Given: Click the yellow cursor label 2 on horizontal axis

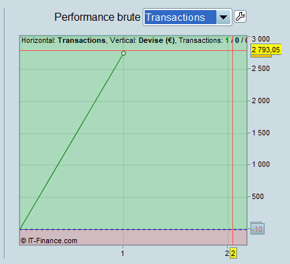Looking at the screenshot, I should (x=233, y=253).
